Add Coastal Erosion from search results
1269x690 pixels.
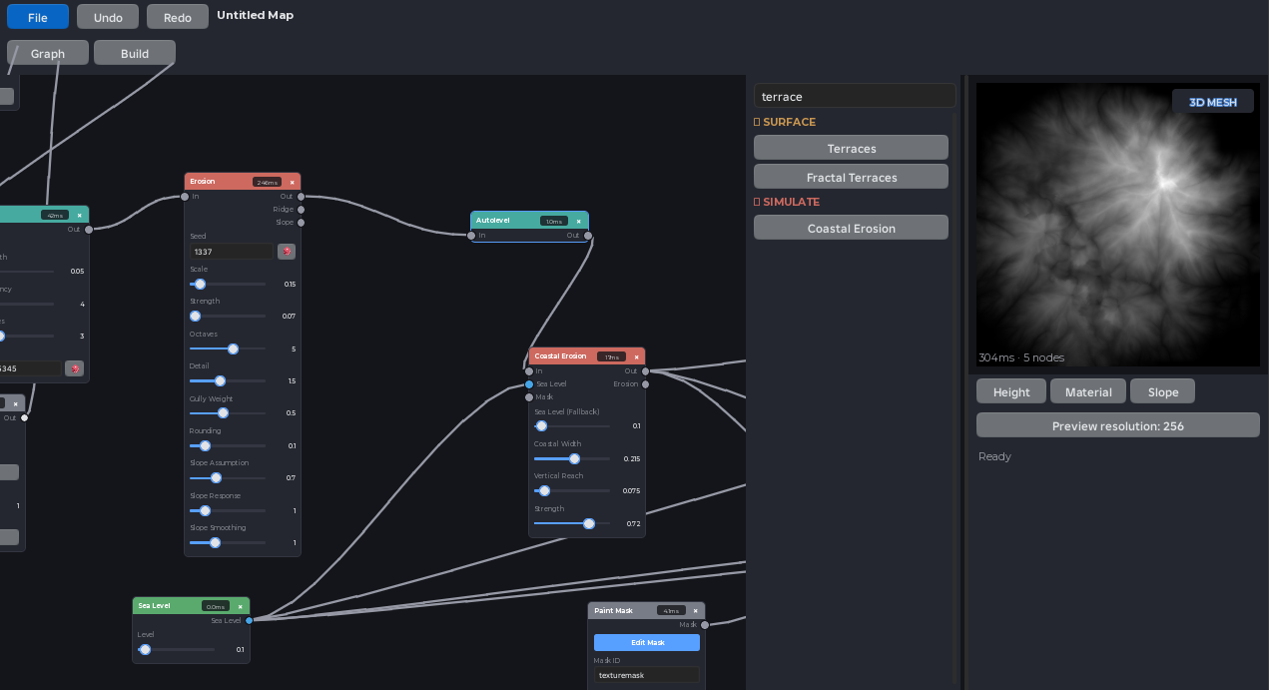coord(851,228)
